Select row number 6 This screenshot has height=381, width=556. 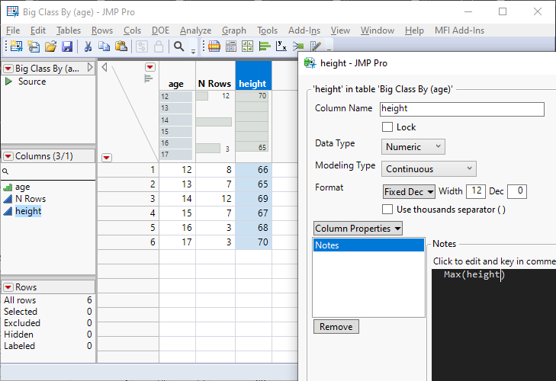[128, 242]
